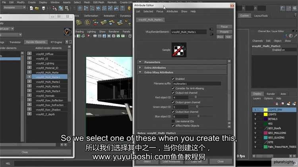This screenshot has height=167, width=298.
Task: Open the Create menu in main menu bar
Action: point(32,2)
